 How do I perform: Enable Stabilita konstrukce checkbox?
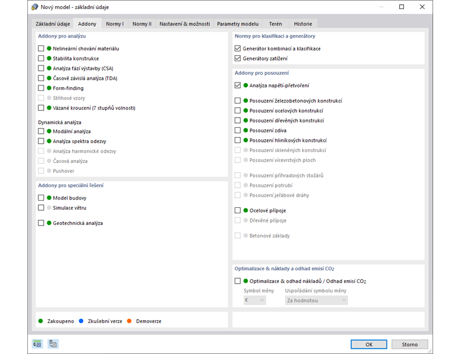click(41, 58)
